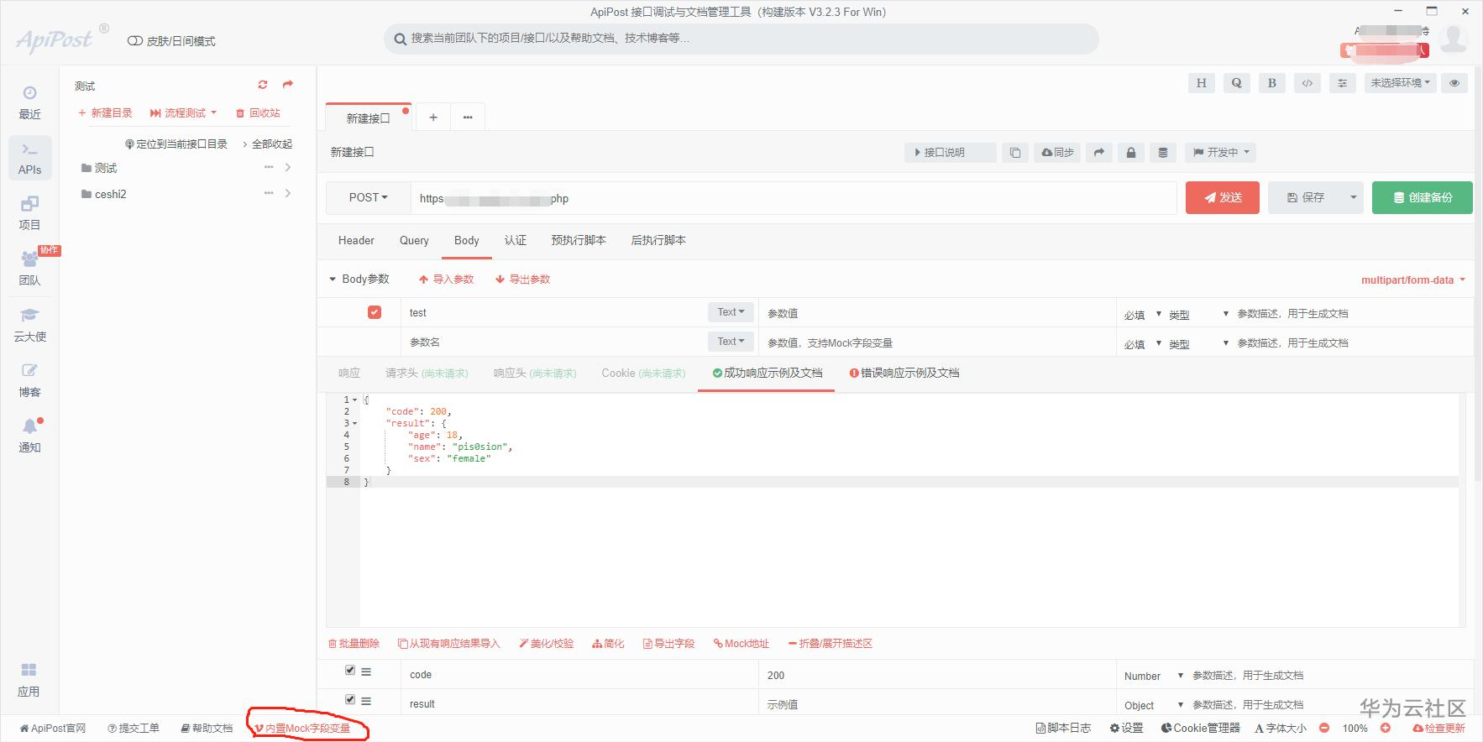Increase zoom with the plus button
The height and width of the screenshot is (742, 1483).
[x=1386, y=729]
